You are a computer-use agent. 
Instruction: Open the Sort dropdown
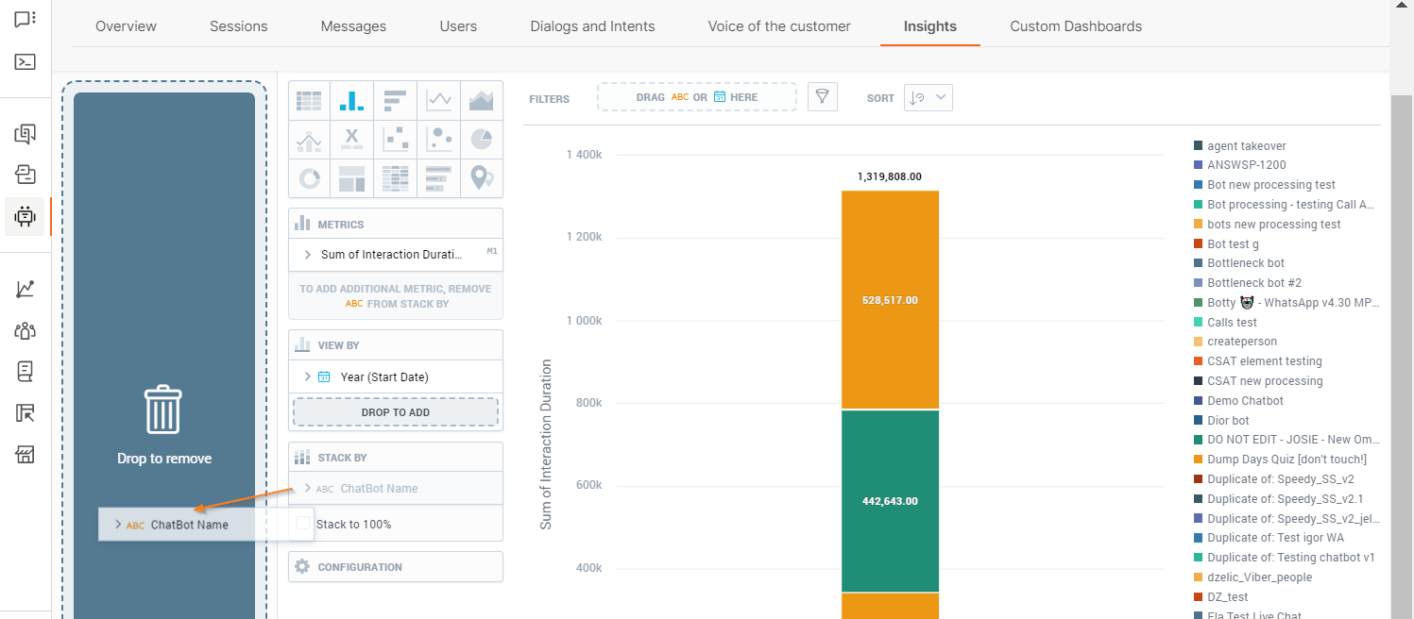[x=928, y=97]
